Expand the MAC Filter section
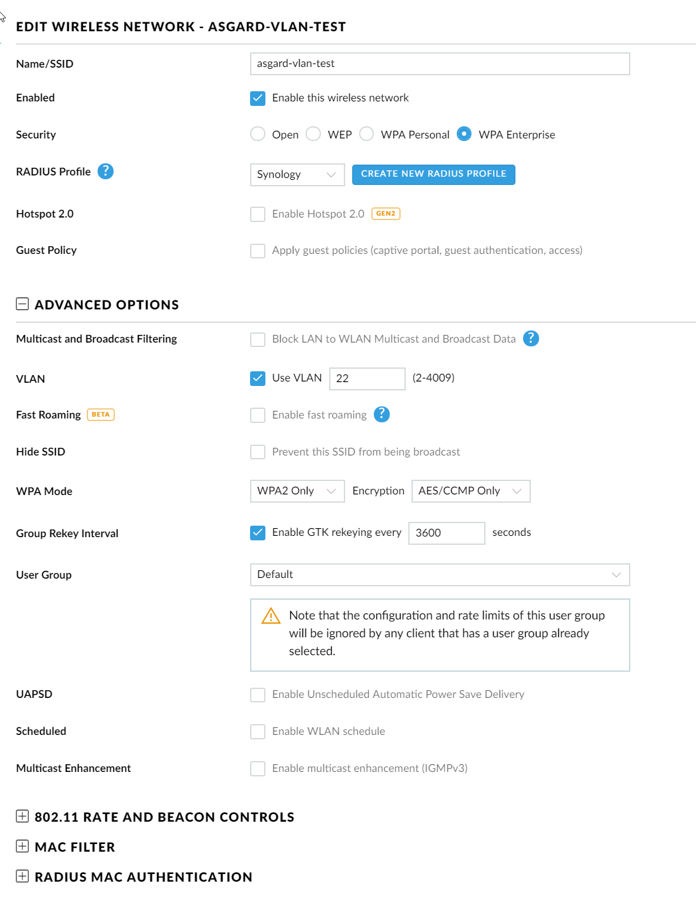Screen dimensions: 696x911 tap(22, 847)
